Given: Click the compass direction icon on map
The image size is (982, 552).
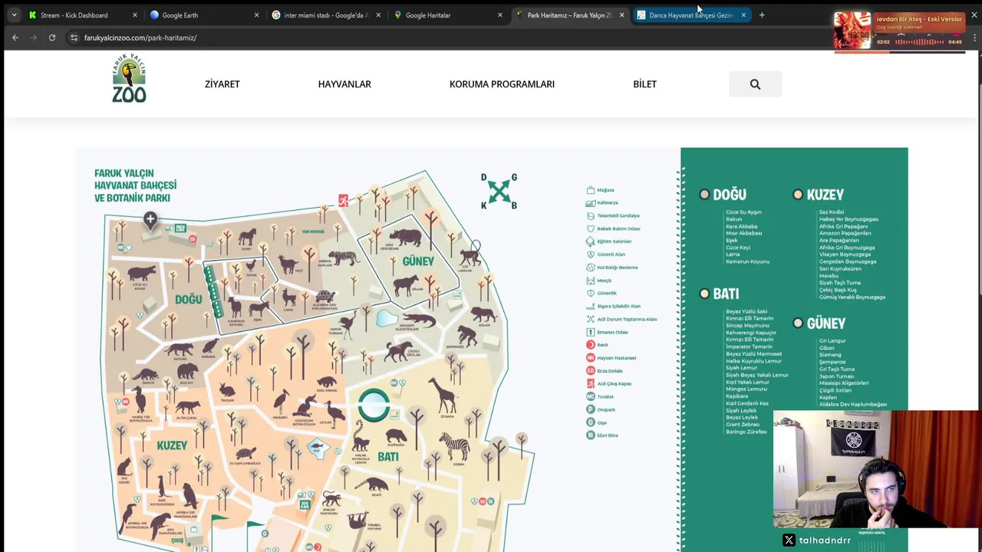Looking at the screenshot, I should (x=499, y=191).
